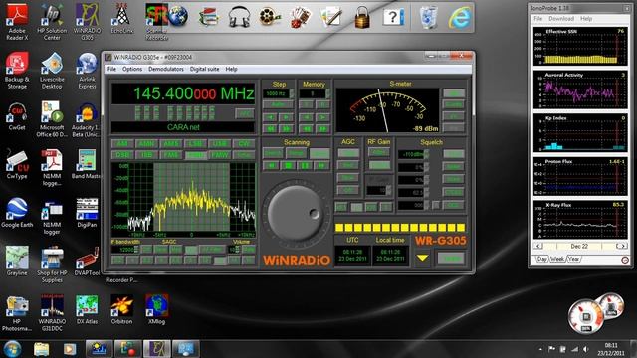Select LSB demodulation mode
The image size is (637, 358).
pyautogui.click(x=195, y=143)
